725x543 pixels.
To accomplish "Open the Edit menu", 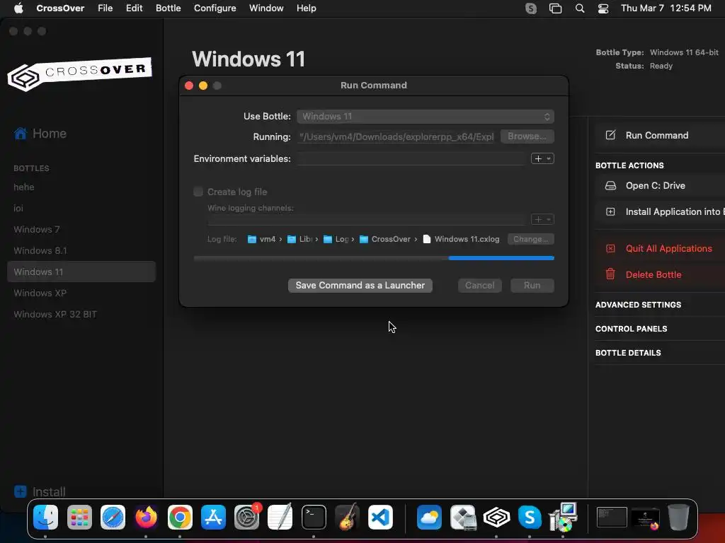I will coord(134,8).
